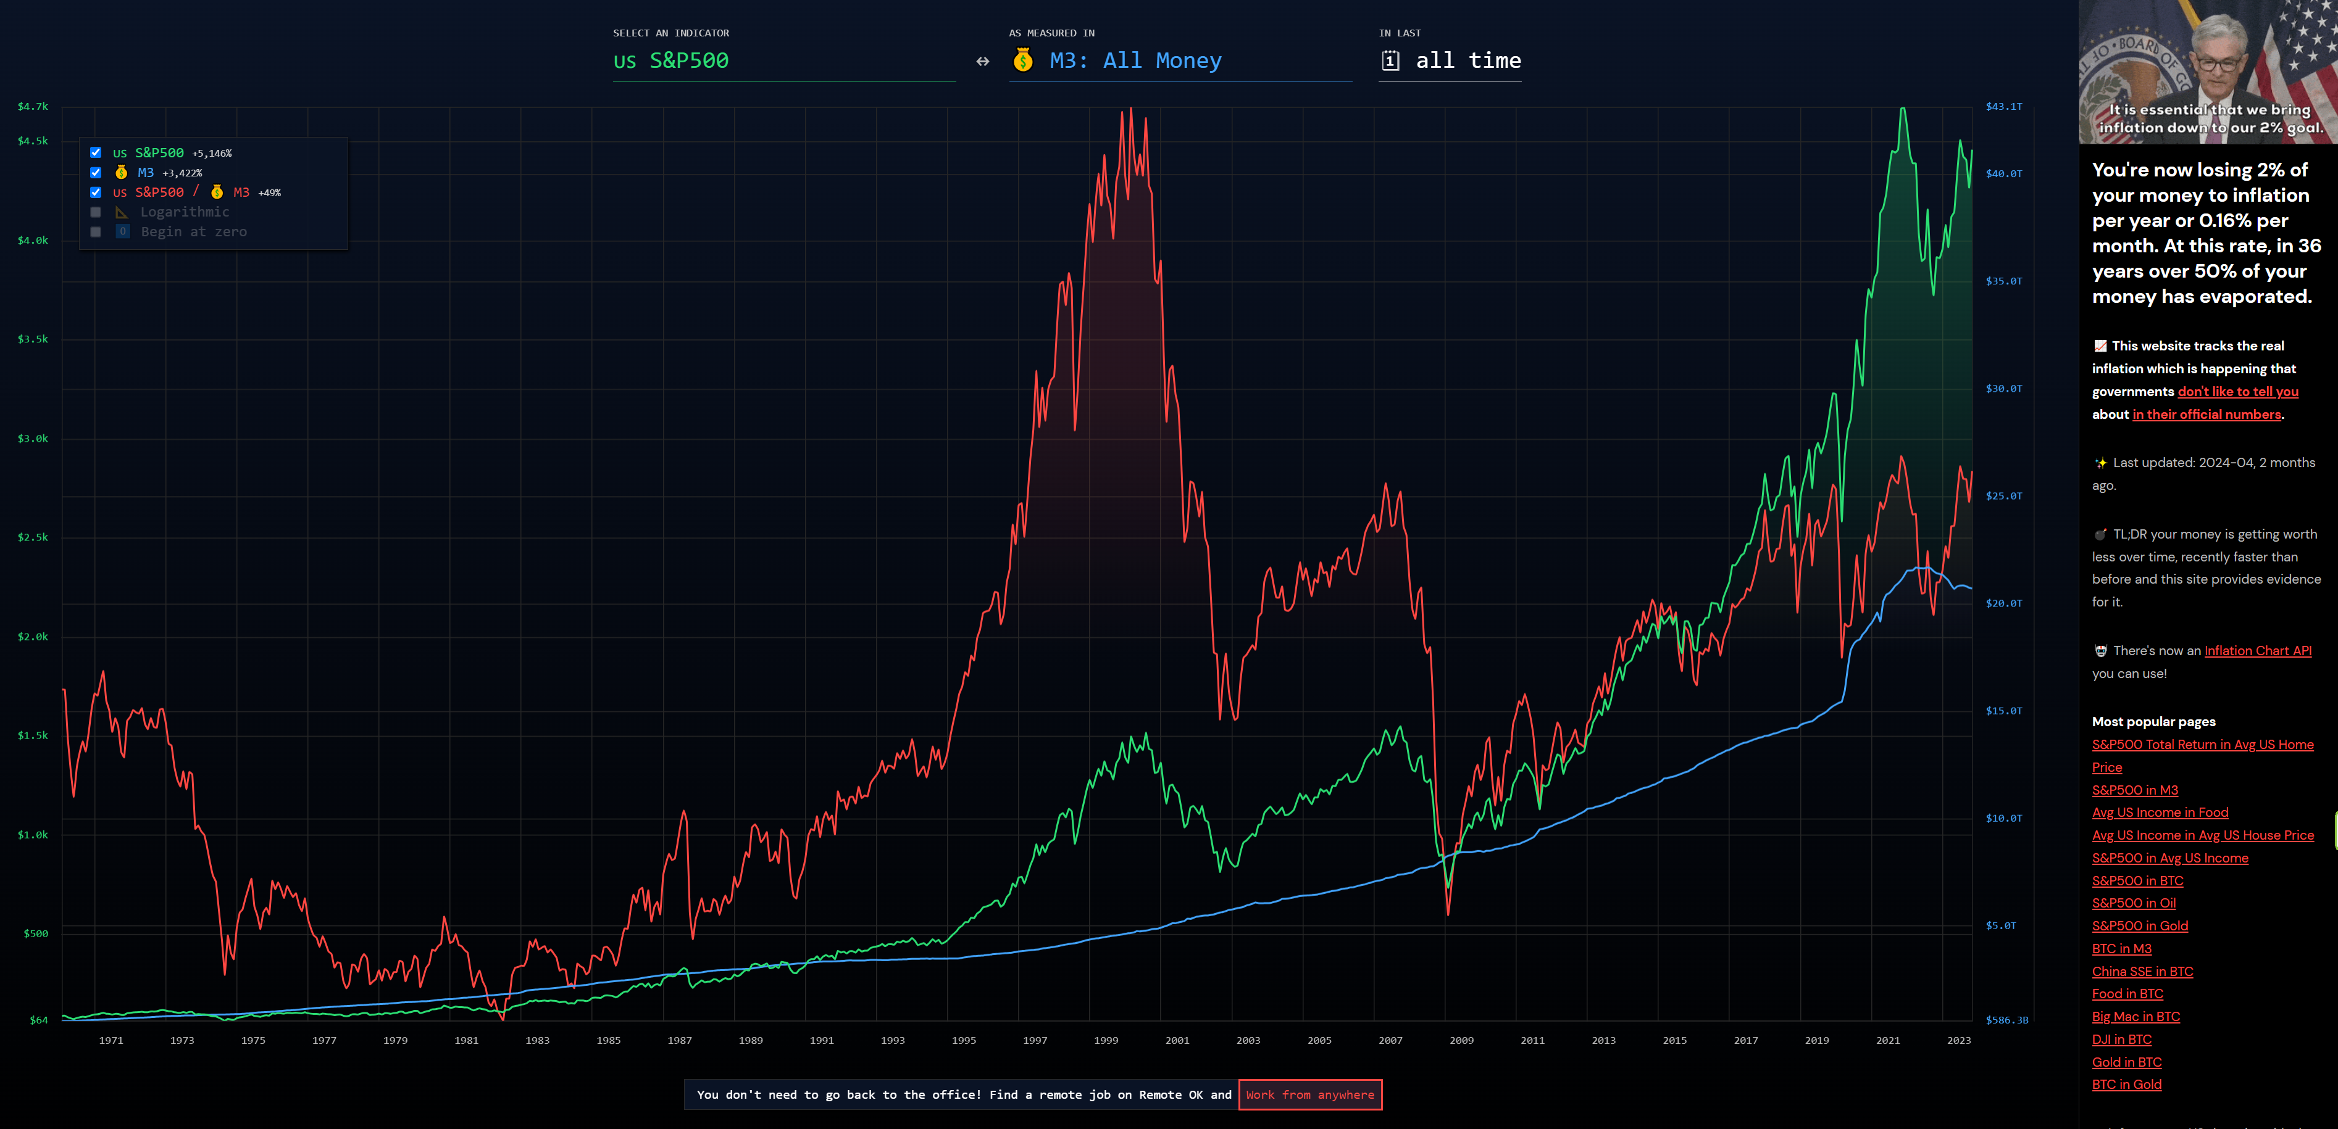Click the $4.7k left axis label
The image size is (2338, 1129).
tap(33, 106)
